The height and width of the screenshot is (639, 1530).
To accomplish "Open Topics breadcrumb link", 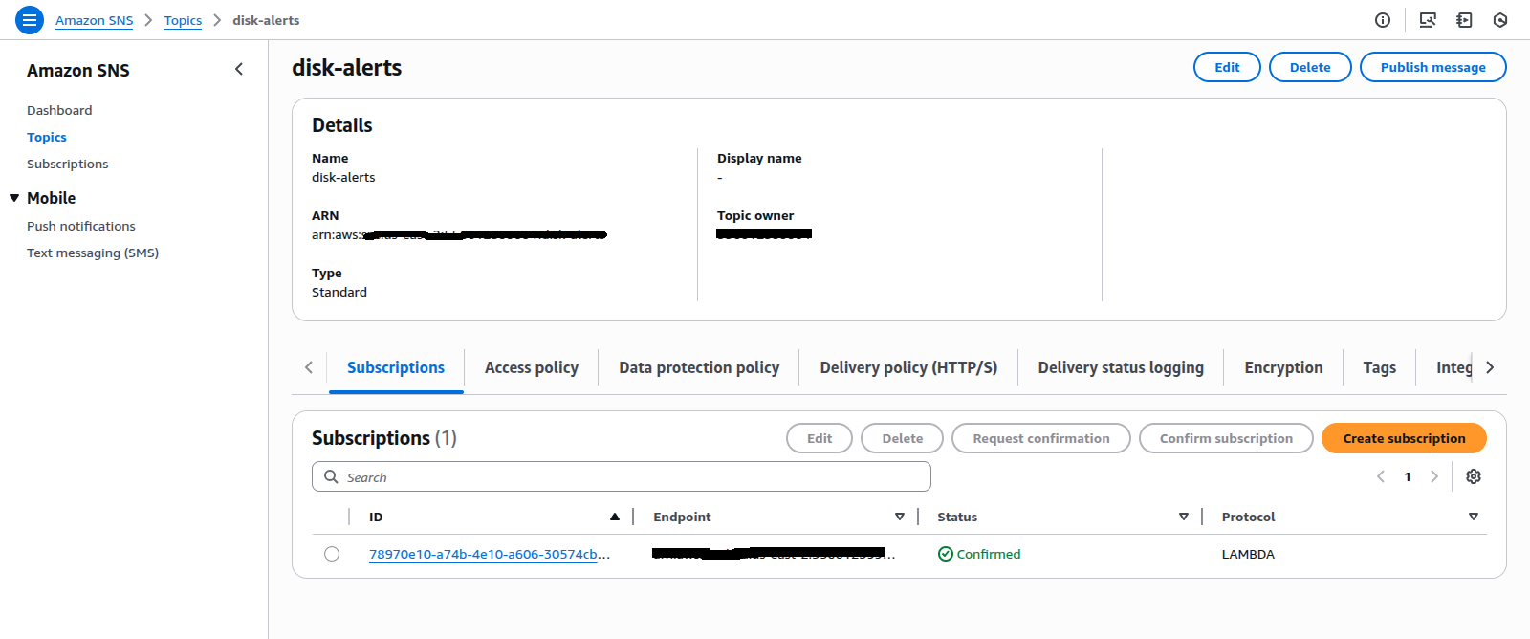I will (x=183, y=20).
